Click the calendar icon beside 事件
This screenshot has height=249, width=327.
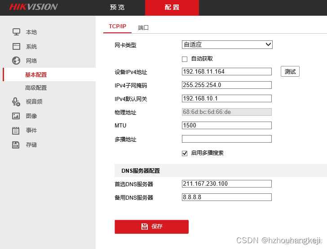point(16,131)
